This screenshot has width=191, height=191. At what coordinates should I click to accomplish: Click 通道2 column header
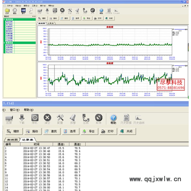pyautogui.click(x=77, y=144)
